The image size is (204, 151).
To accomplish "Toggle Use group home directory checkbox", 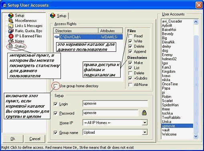I will point(55,86).
